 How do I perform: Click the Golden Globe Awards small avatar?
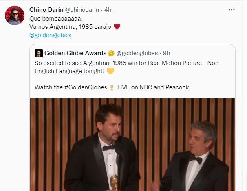click(39, 53)
